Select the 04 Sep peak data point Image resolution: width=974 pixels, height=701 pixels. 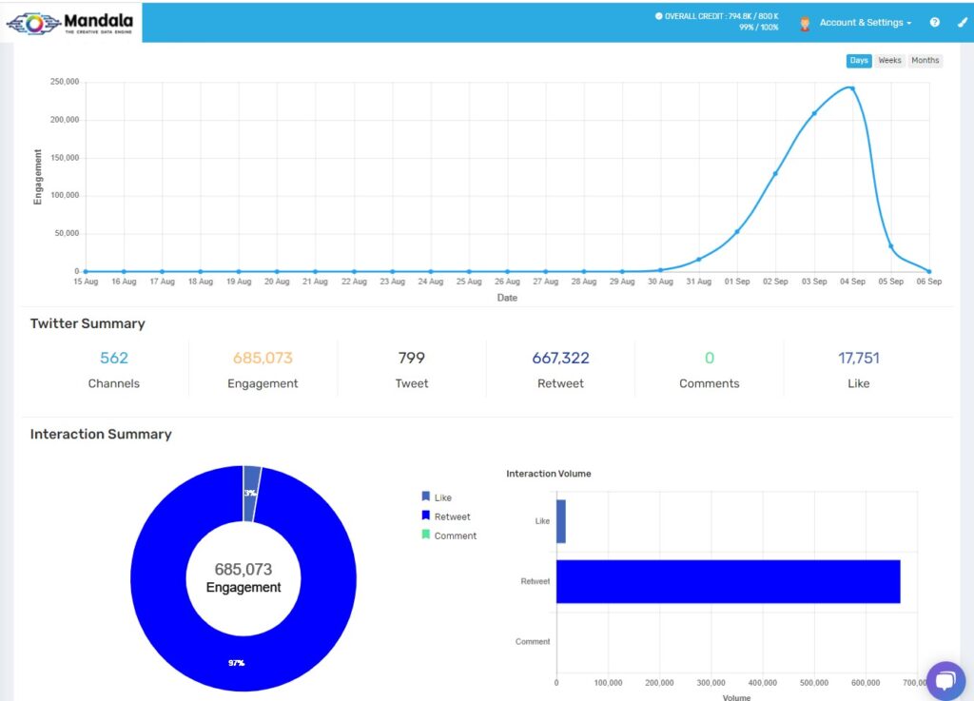point(852,88)
